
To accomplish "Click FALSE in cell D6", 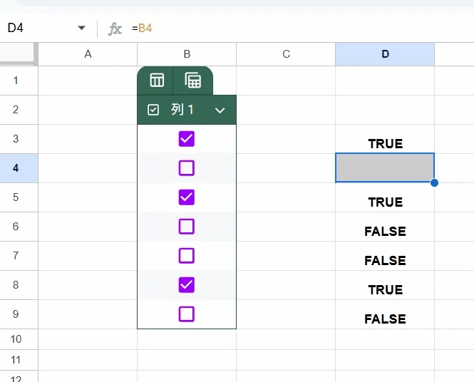I will pos(385,232).
